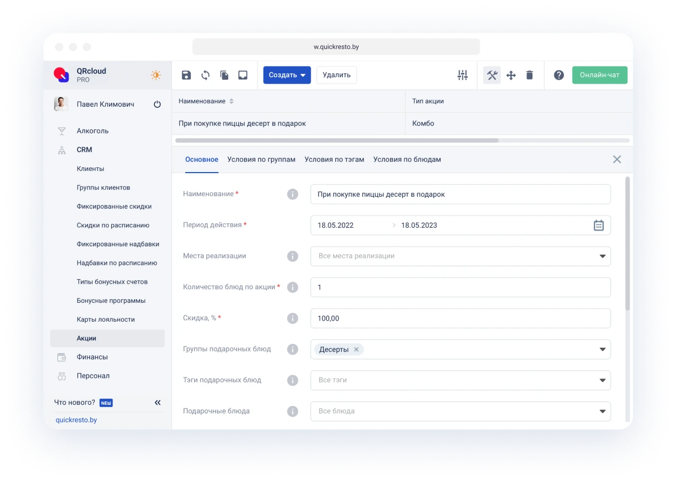Screen dimensions: 676x483
Task: Remove the Десерты tag chip
Action: click(x=356, y=350)
